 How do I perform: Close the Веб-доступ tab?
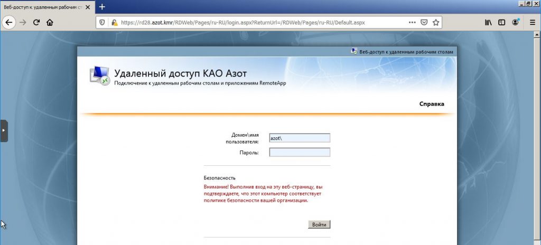click(88, 7)
